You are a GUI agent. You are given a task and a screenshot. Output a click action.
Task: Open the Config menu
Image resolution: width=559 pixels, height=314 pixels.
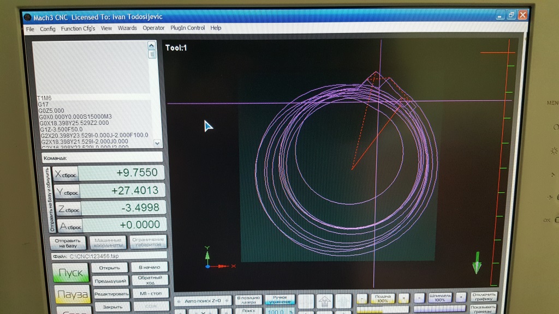(47, 28)
